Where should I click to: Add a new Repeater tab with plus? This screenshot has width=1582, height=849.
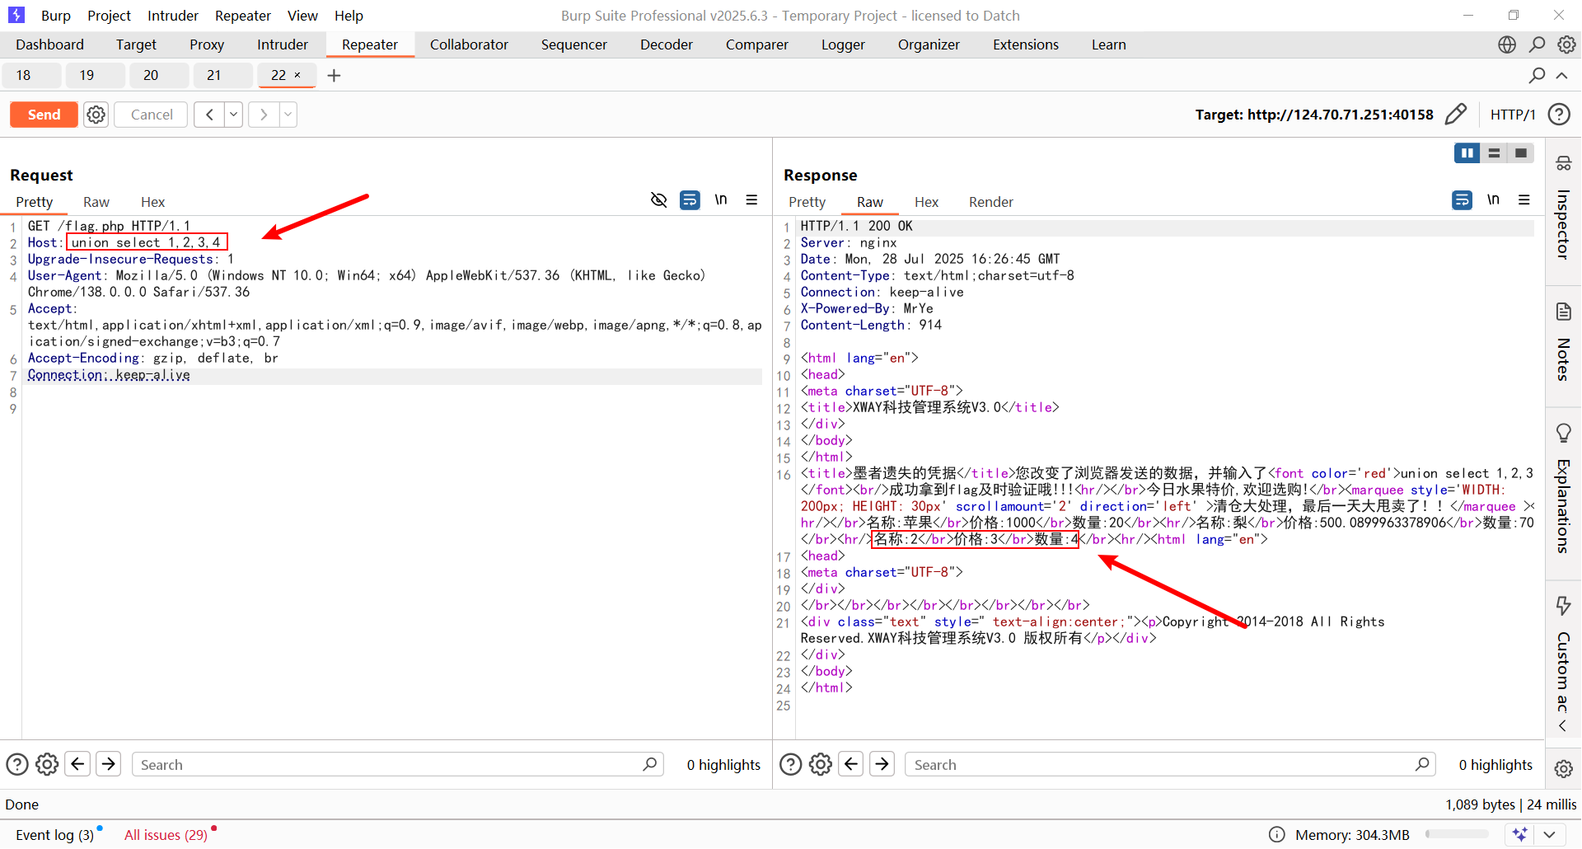(334, 75)
